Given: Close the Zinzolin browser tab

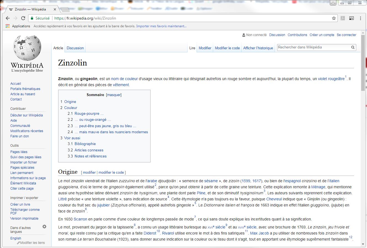Looking at the screenshot, I should 55,9.
